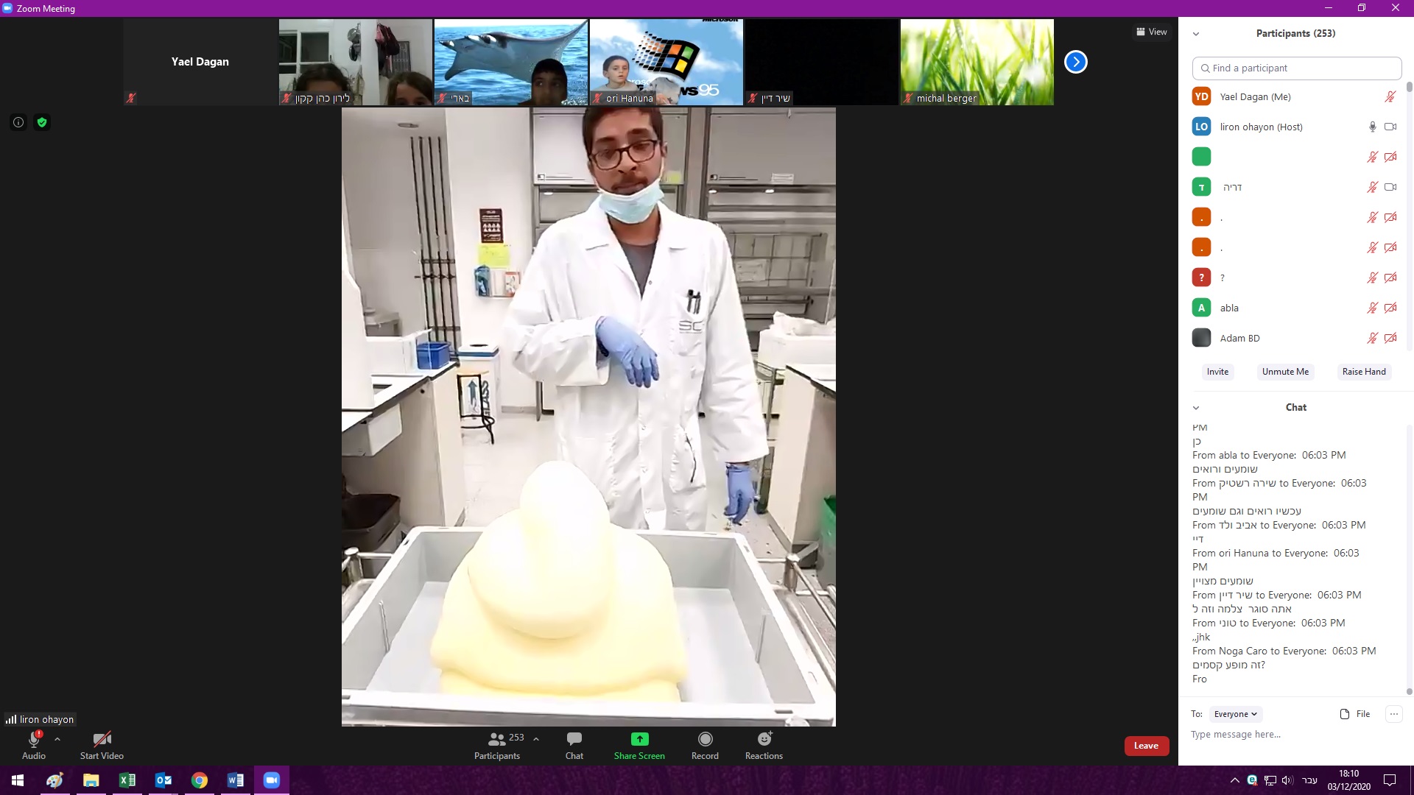
Task: Click Unmute Me button in participants panel
Action: coord(1285,372)
